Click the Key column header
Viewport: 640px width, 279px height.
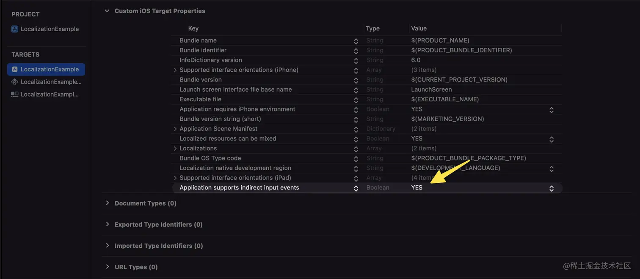[x=193, y=28]
